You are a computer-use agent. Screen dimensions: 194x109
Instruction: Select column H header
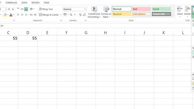click(105, 33)
